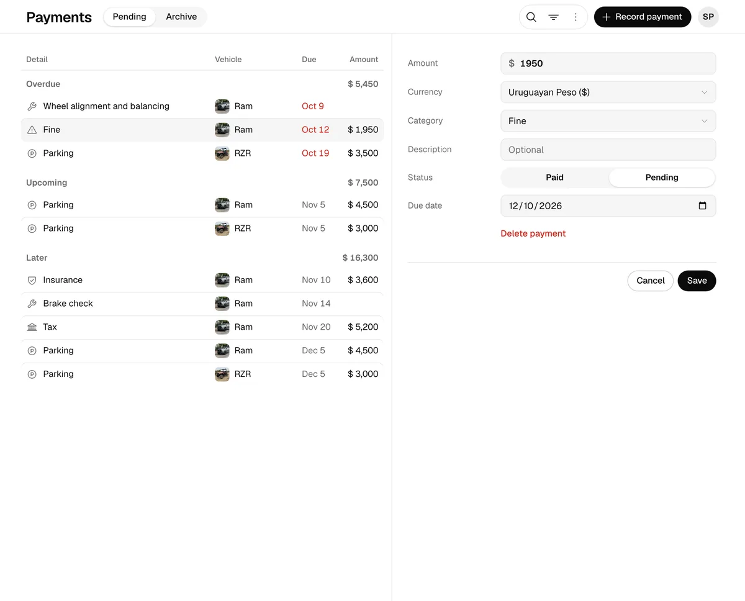Click the Later group heading
The height and width of the screenshot is (601, 745).
37,258
